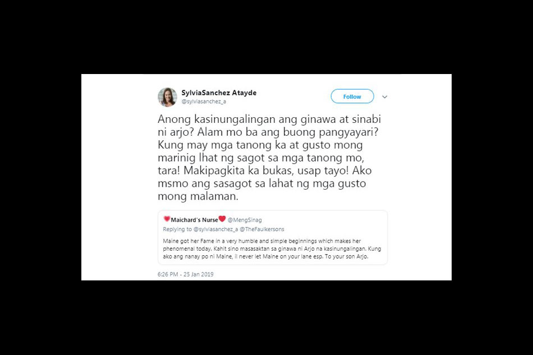This screenshot has height=355, width=533.
Task: Expand the chevron menu beside Follow
Action: pos(384,97)
